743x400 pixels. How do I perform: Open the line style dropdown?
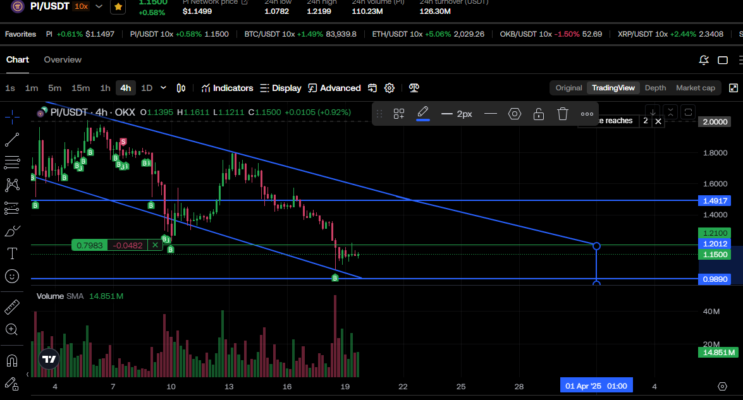pos(491,114)
